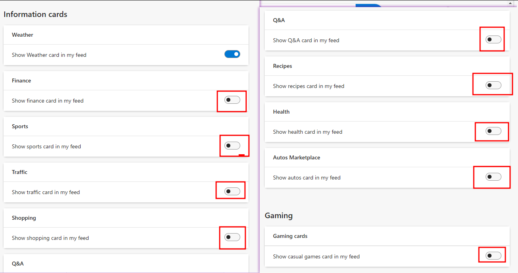
Task: Click "Show Q&A card in my feed" label
Action: pos(306,40)
